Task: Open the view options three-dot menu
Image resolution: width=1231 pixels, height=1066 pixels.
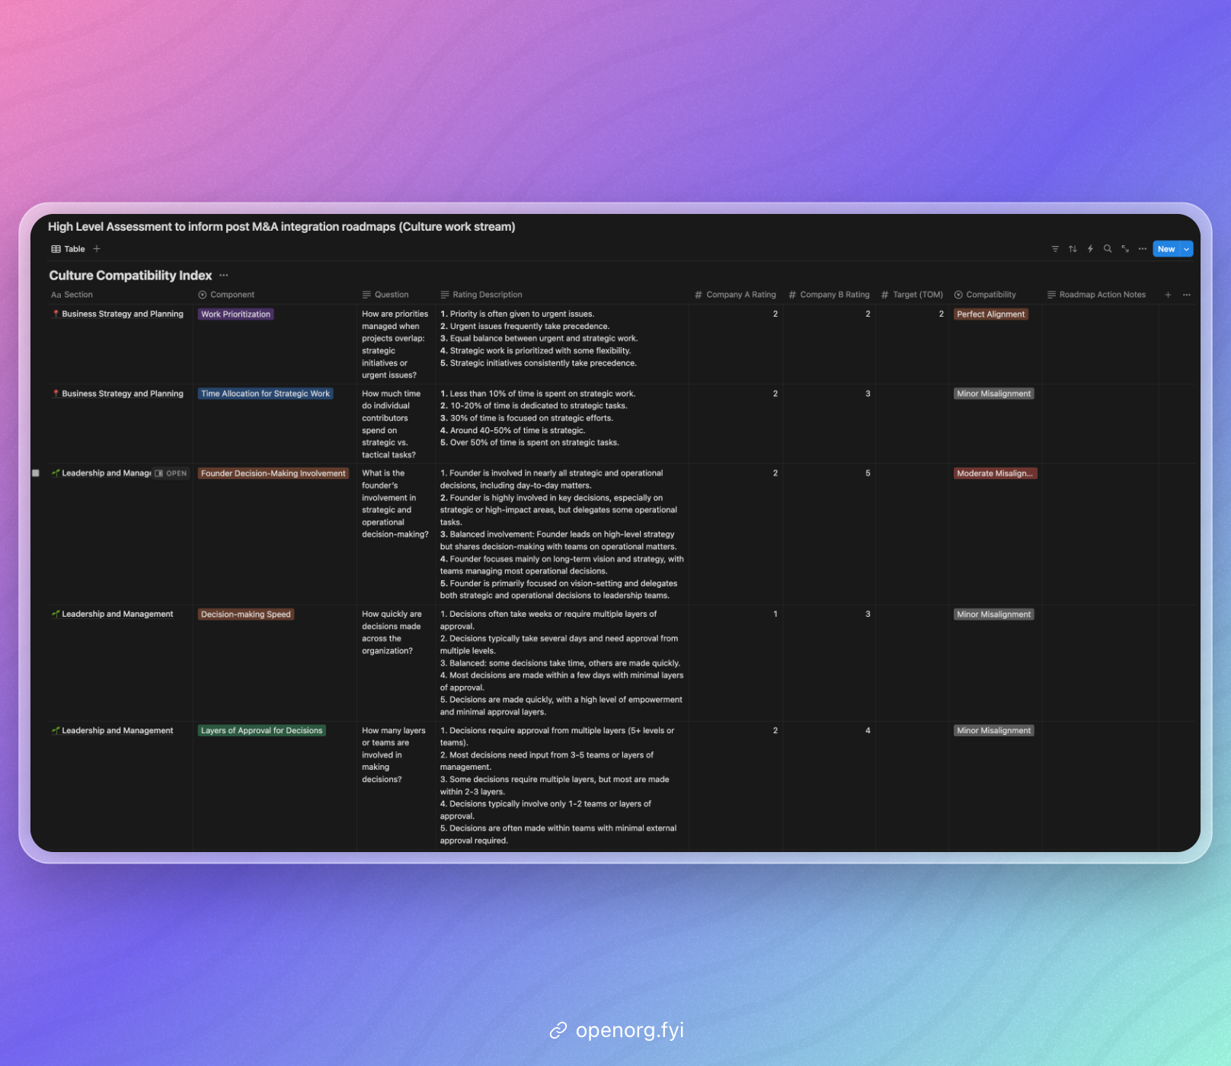Action: (x=1143, y=249)
